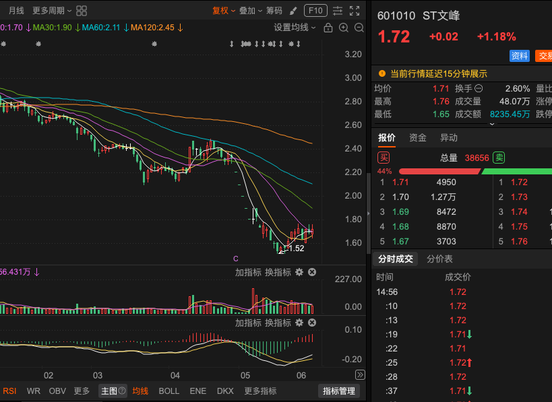
Task: Open the 叠加 overlay dropdown
Action: click(x=251, y=11)
